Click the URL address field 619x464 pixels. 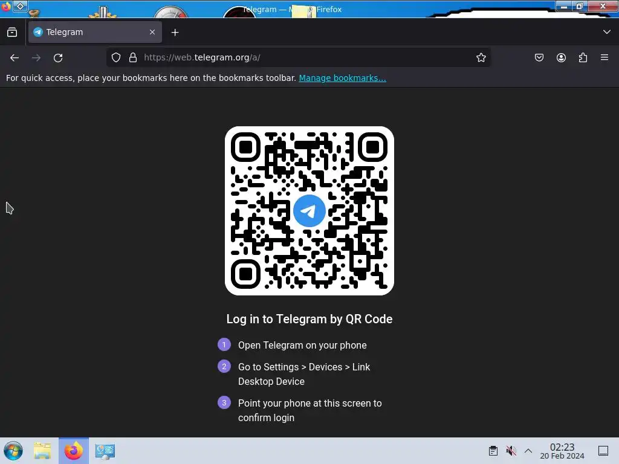pyautogui.click(x=299, y=57)
